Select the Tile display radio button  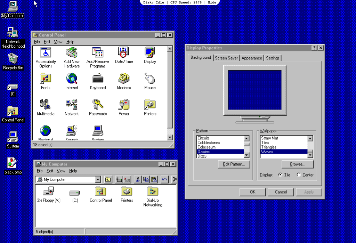click(x=280, y=175)
